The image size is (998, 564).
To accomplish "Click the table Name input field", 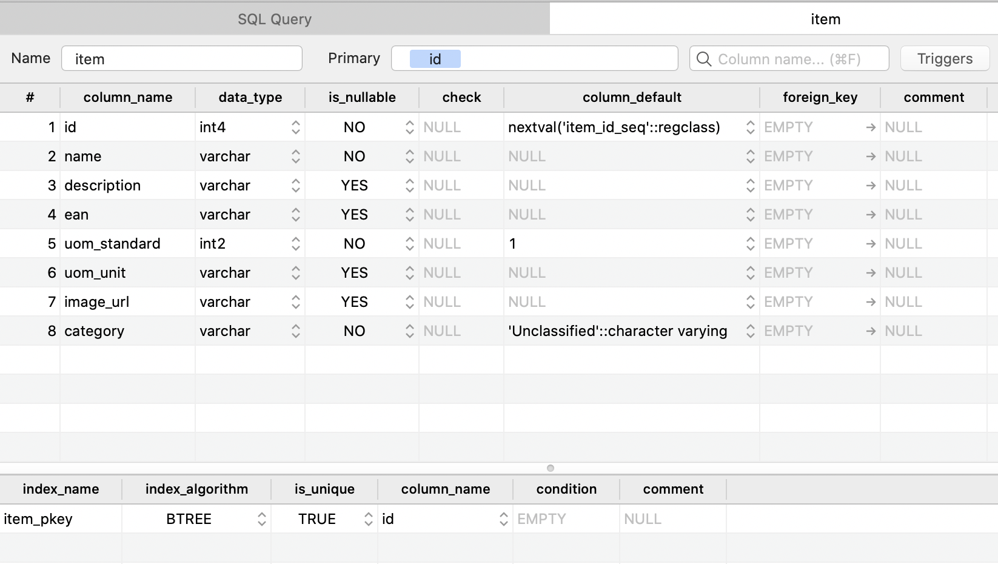I will click(181, 58).
